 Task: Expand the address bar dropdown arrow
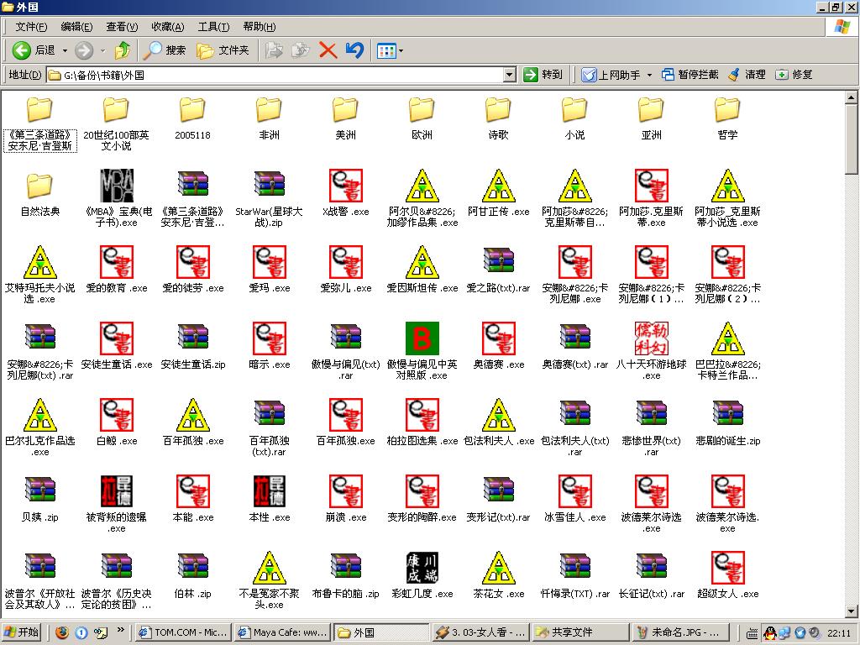[510, 75]
